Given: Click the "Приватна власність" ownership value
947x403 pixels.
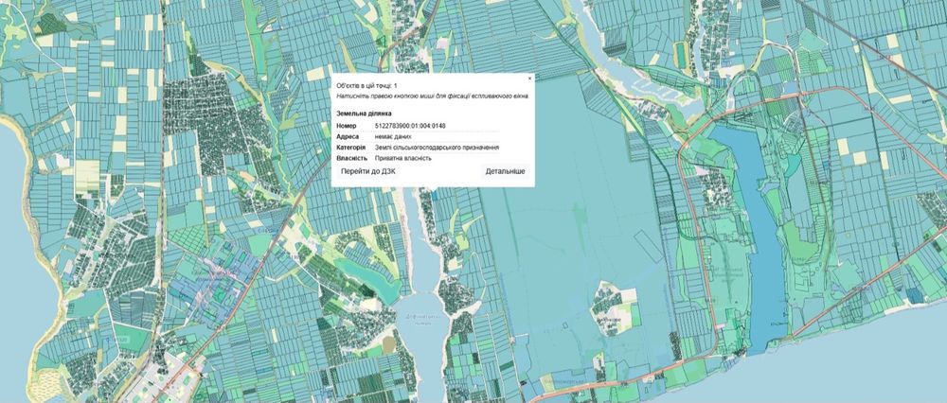Looking at the screenshot, I should click(402, 158).
